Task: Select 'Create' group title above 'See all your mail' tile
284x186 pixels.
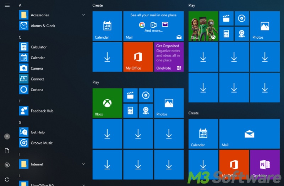Action: point(98,5)
